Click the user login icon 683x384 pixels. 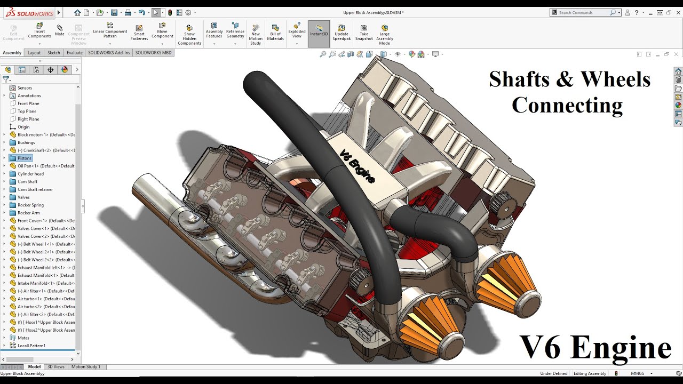click(628, 12)
